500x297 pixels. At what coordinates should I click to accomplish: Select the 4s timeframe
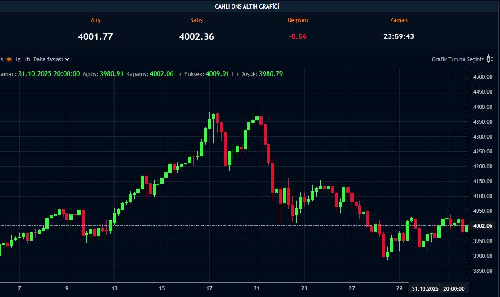9,59
